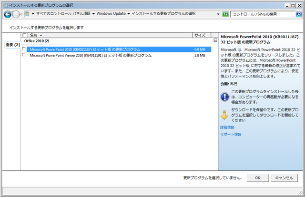
Task: Click the search magnifier icon
Action: pos(299,14)
